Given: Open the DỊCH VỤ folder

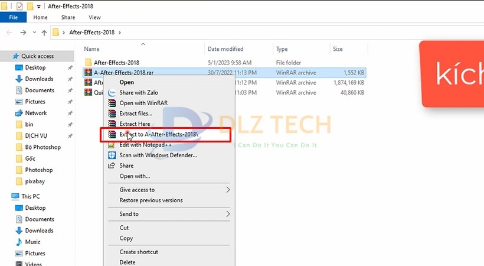Looking at the screenshot, I should point(36,136).
